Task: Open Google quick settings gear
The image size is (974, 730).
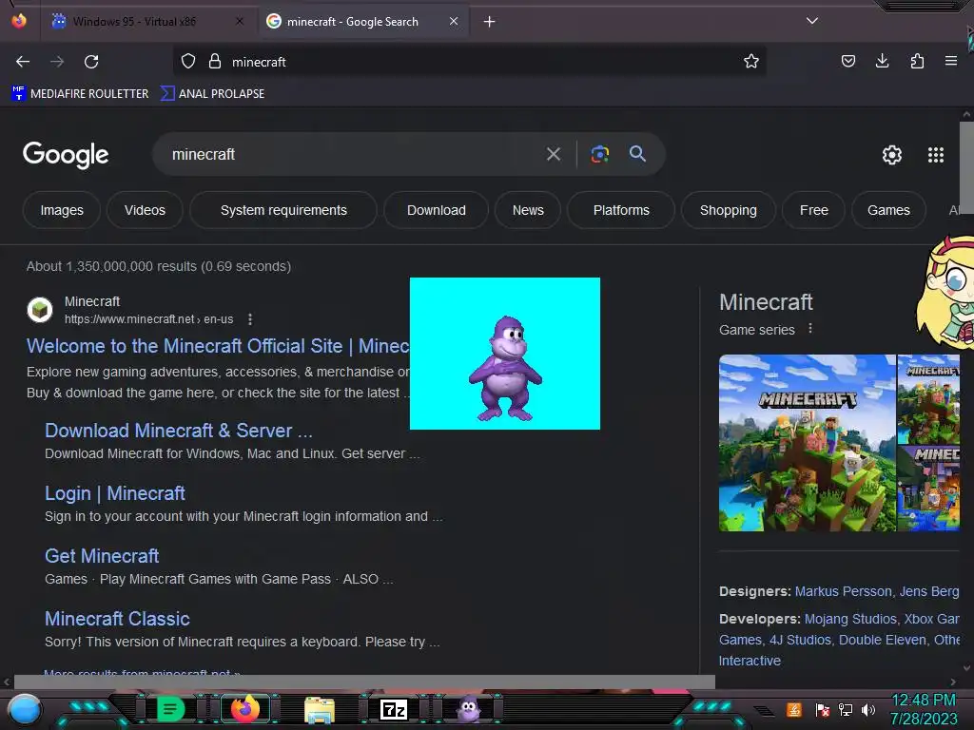Action: pyautogui.click(x=892, y=155)
